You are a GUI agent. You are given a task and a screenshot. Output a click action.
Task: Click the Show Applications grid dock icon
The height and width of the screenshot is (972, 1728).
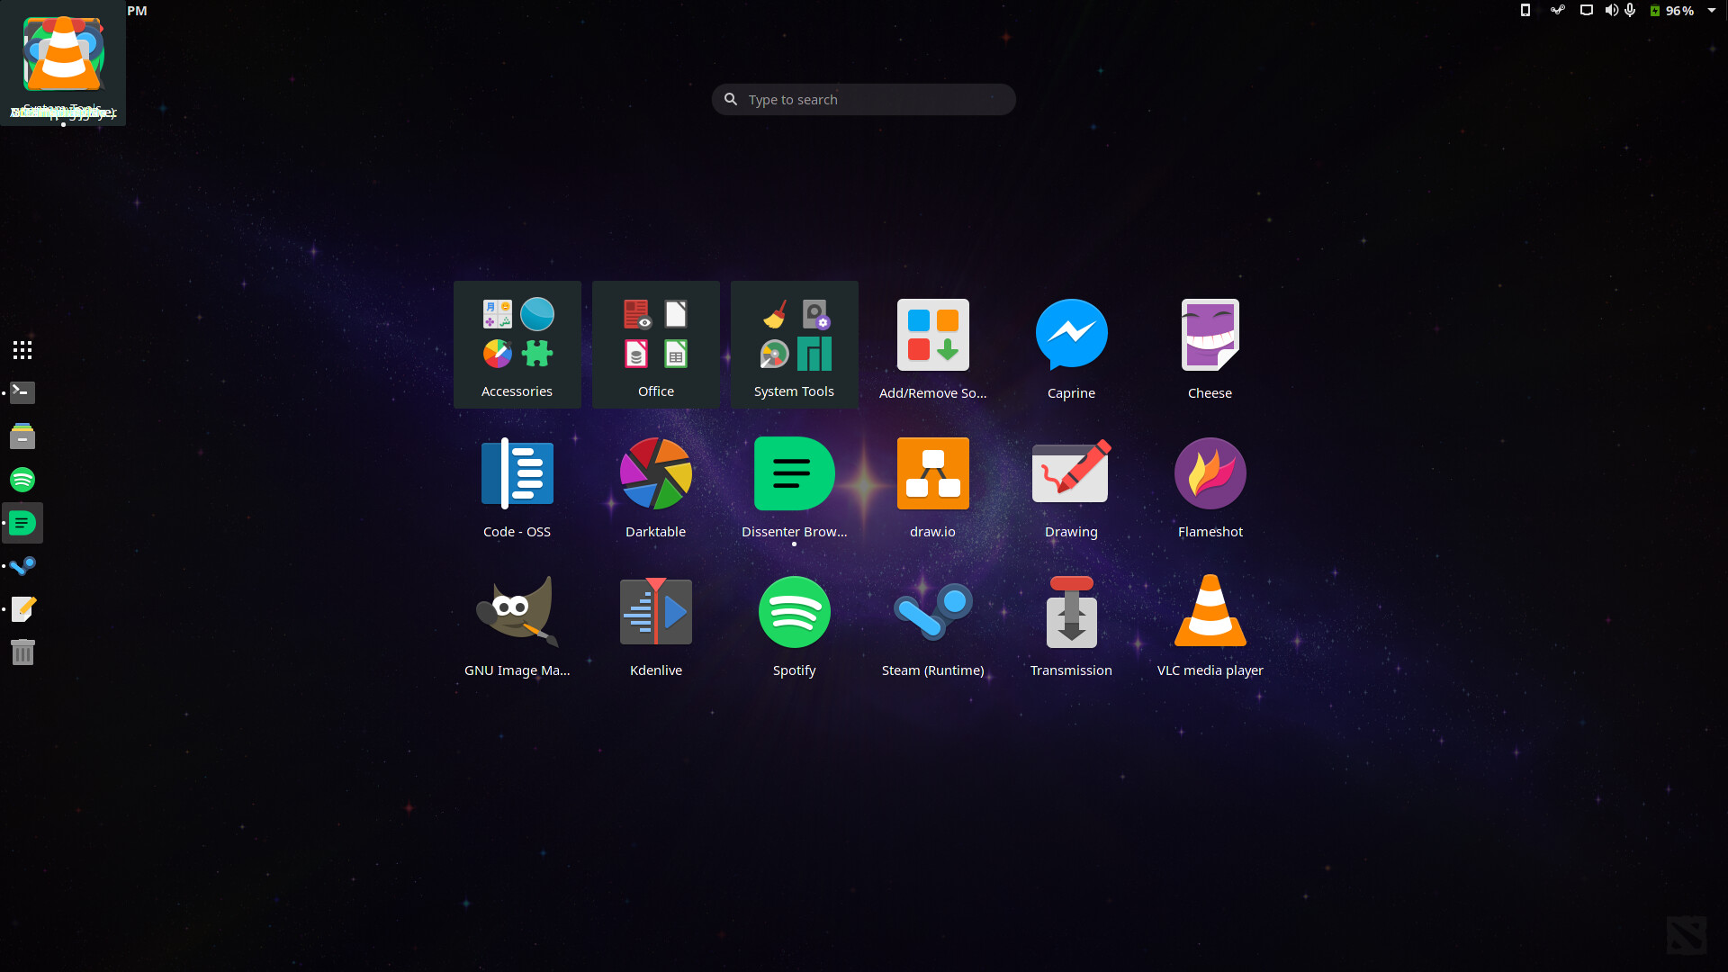(22, 350)
